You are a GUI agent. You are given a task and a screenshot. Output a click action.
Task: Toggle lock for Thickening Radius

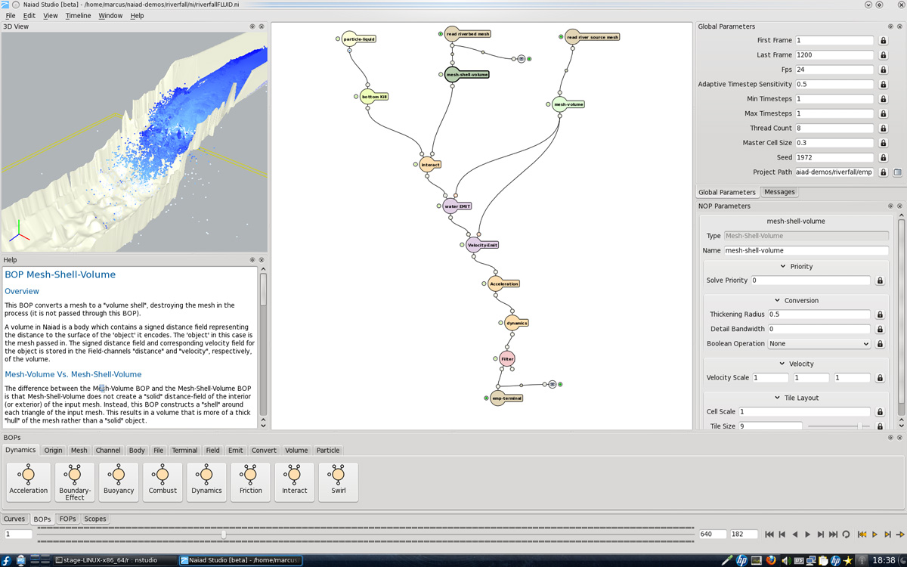(880, 314)
